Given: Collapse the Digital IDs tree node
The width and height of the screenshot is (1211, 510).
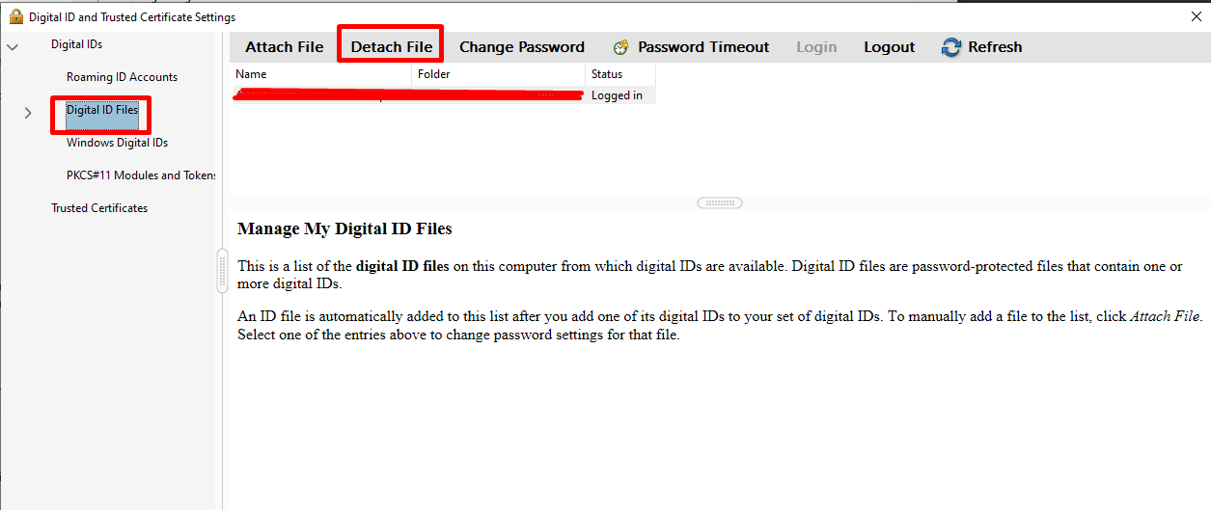Looking at the screenshot, I should pyautogui.click(x=12, y=46).
